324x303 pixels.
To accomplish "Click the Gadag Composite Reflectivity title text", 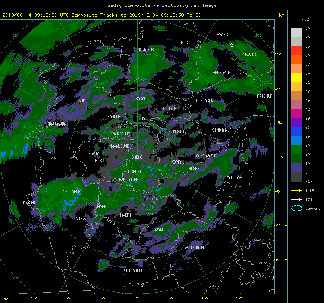I will click(x=162, y=5).
